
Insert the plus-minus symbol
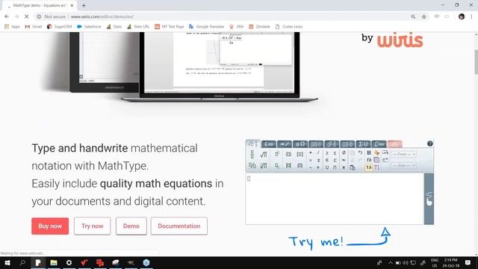(x=318, y=160)
